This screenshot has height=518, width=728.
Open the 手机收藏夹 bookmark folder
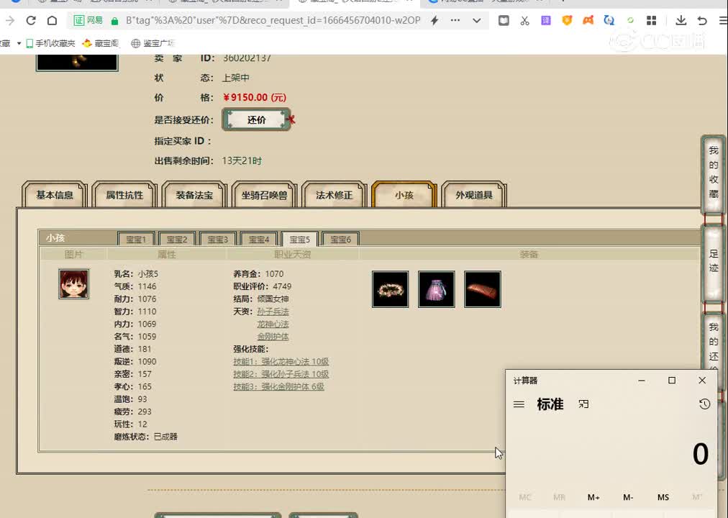pyautogui.click(x=50, y=43)
